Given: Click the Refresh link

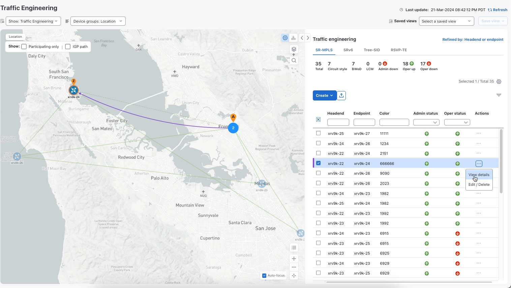Looking at the screenshot, I should click(498, 10).
